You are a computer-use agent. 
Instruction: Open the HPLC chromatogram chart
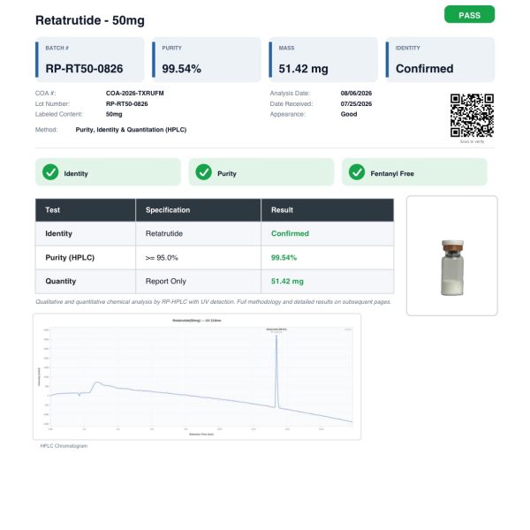tap(197, 376)
